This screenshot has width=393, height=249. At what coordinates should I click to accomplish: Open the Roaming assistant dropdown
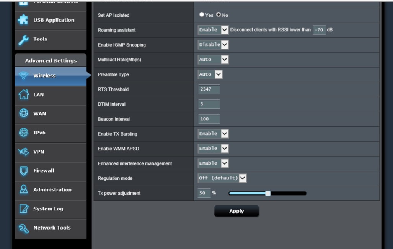click(x=213, y=30)
